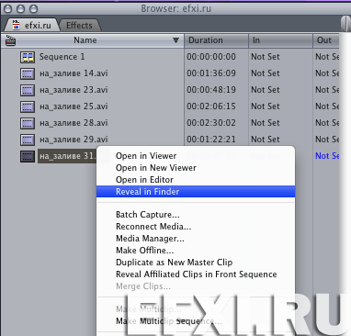Select the Sequence 1 name

pyautogui.click(x=62, y=57)
